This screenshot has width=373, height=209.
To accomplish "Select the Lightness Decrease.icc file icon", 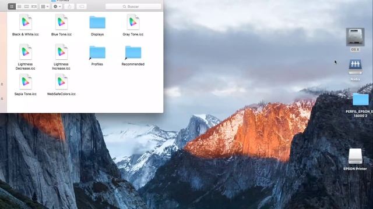I will [26, 52].
